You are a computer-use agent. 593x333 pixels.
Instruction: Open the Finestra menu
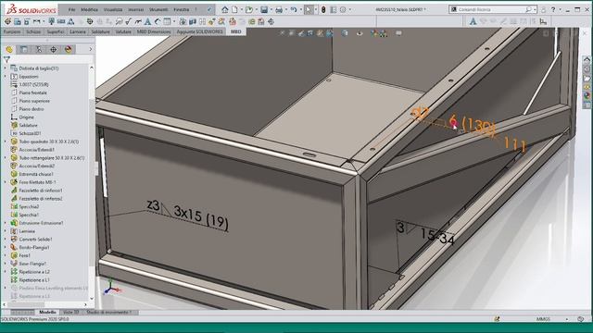[x=182, y=9]
